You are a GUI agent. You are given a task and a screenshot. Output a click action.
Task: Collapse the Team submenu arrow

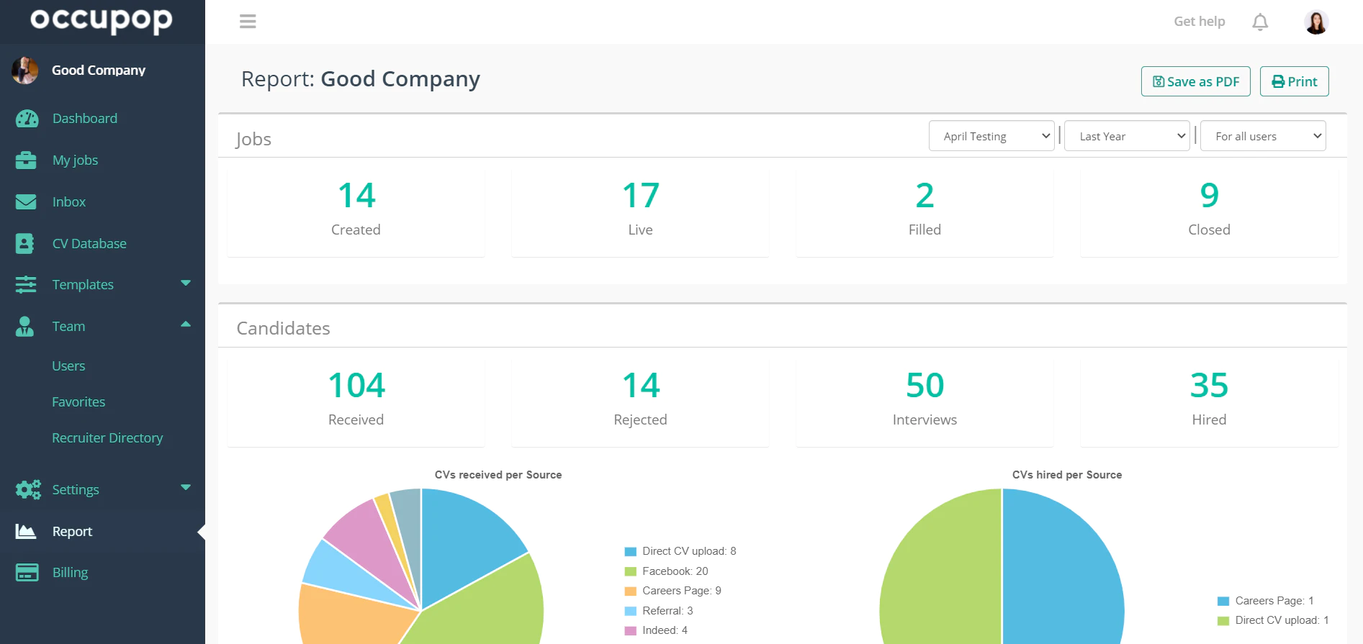click(x=186, y=325)
